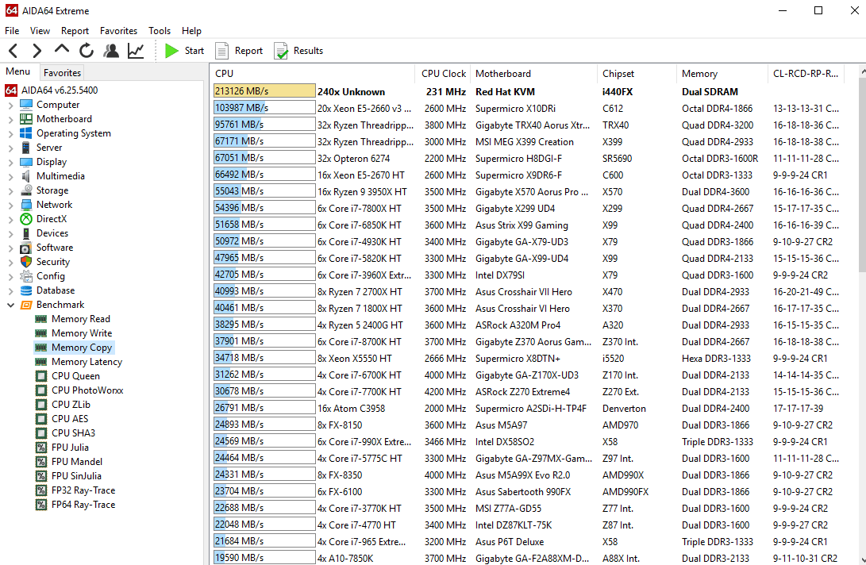Select the FP64 Ray-Trace benchmark item

tap(83, 504)
